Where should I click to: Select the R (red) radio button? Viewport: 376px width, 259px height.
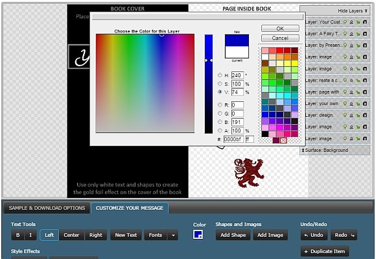[220, 105]
